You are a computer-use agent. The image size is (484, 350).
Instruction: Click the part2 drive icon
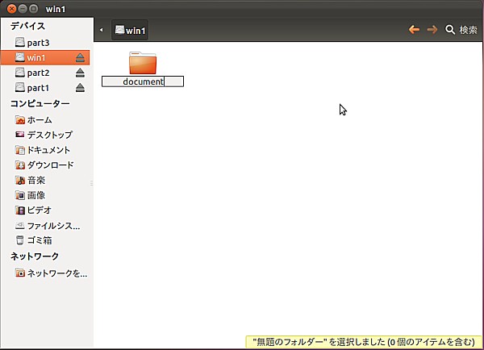[19, 73]
